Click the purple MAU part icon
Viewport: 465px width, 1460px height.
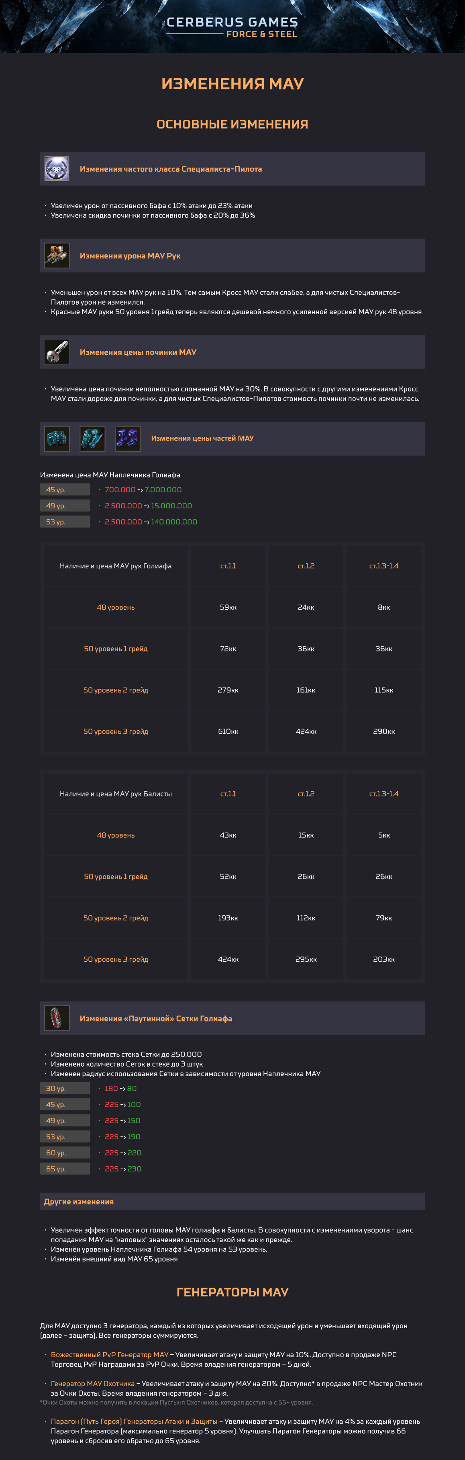coord(128,439)
